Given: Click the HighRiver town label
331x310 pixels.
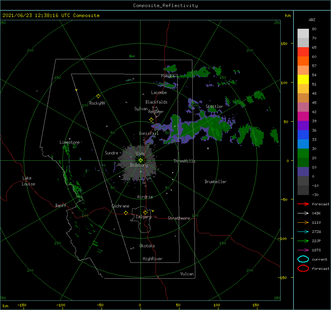Looking at the screenshot, I should 153,259.
